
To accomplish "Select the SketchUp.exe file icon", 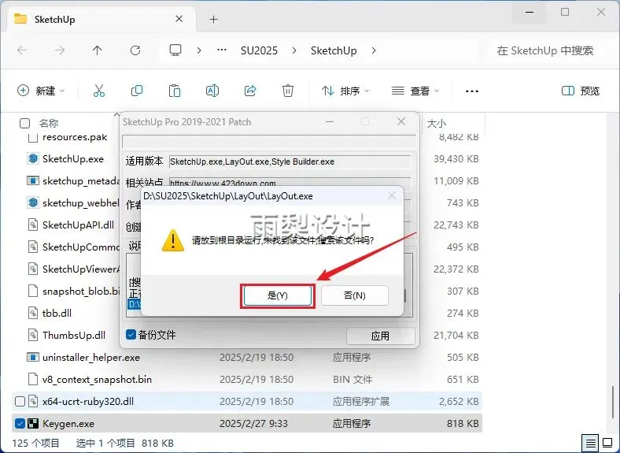I will (33, 159).
